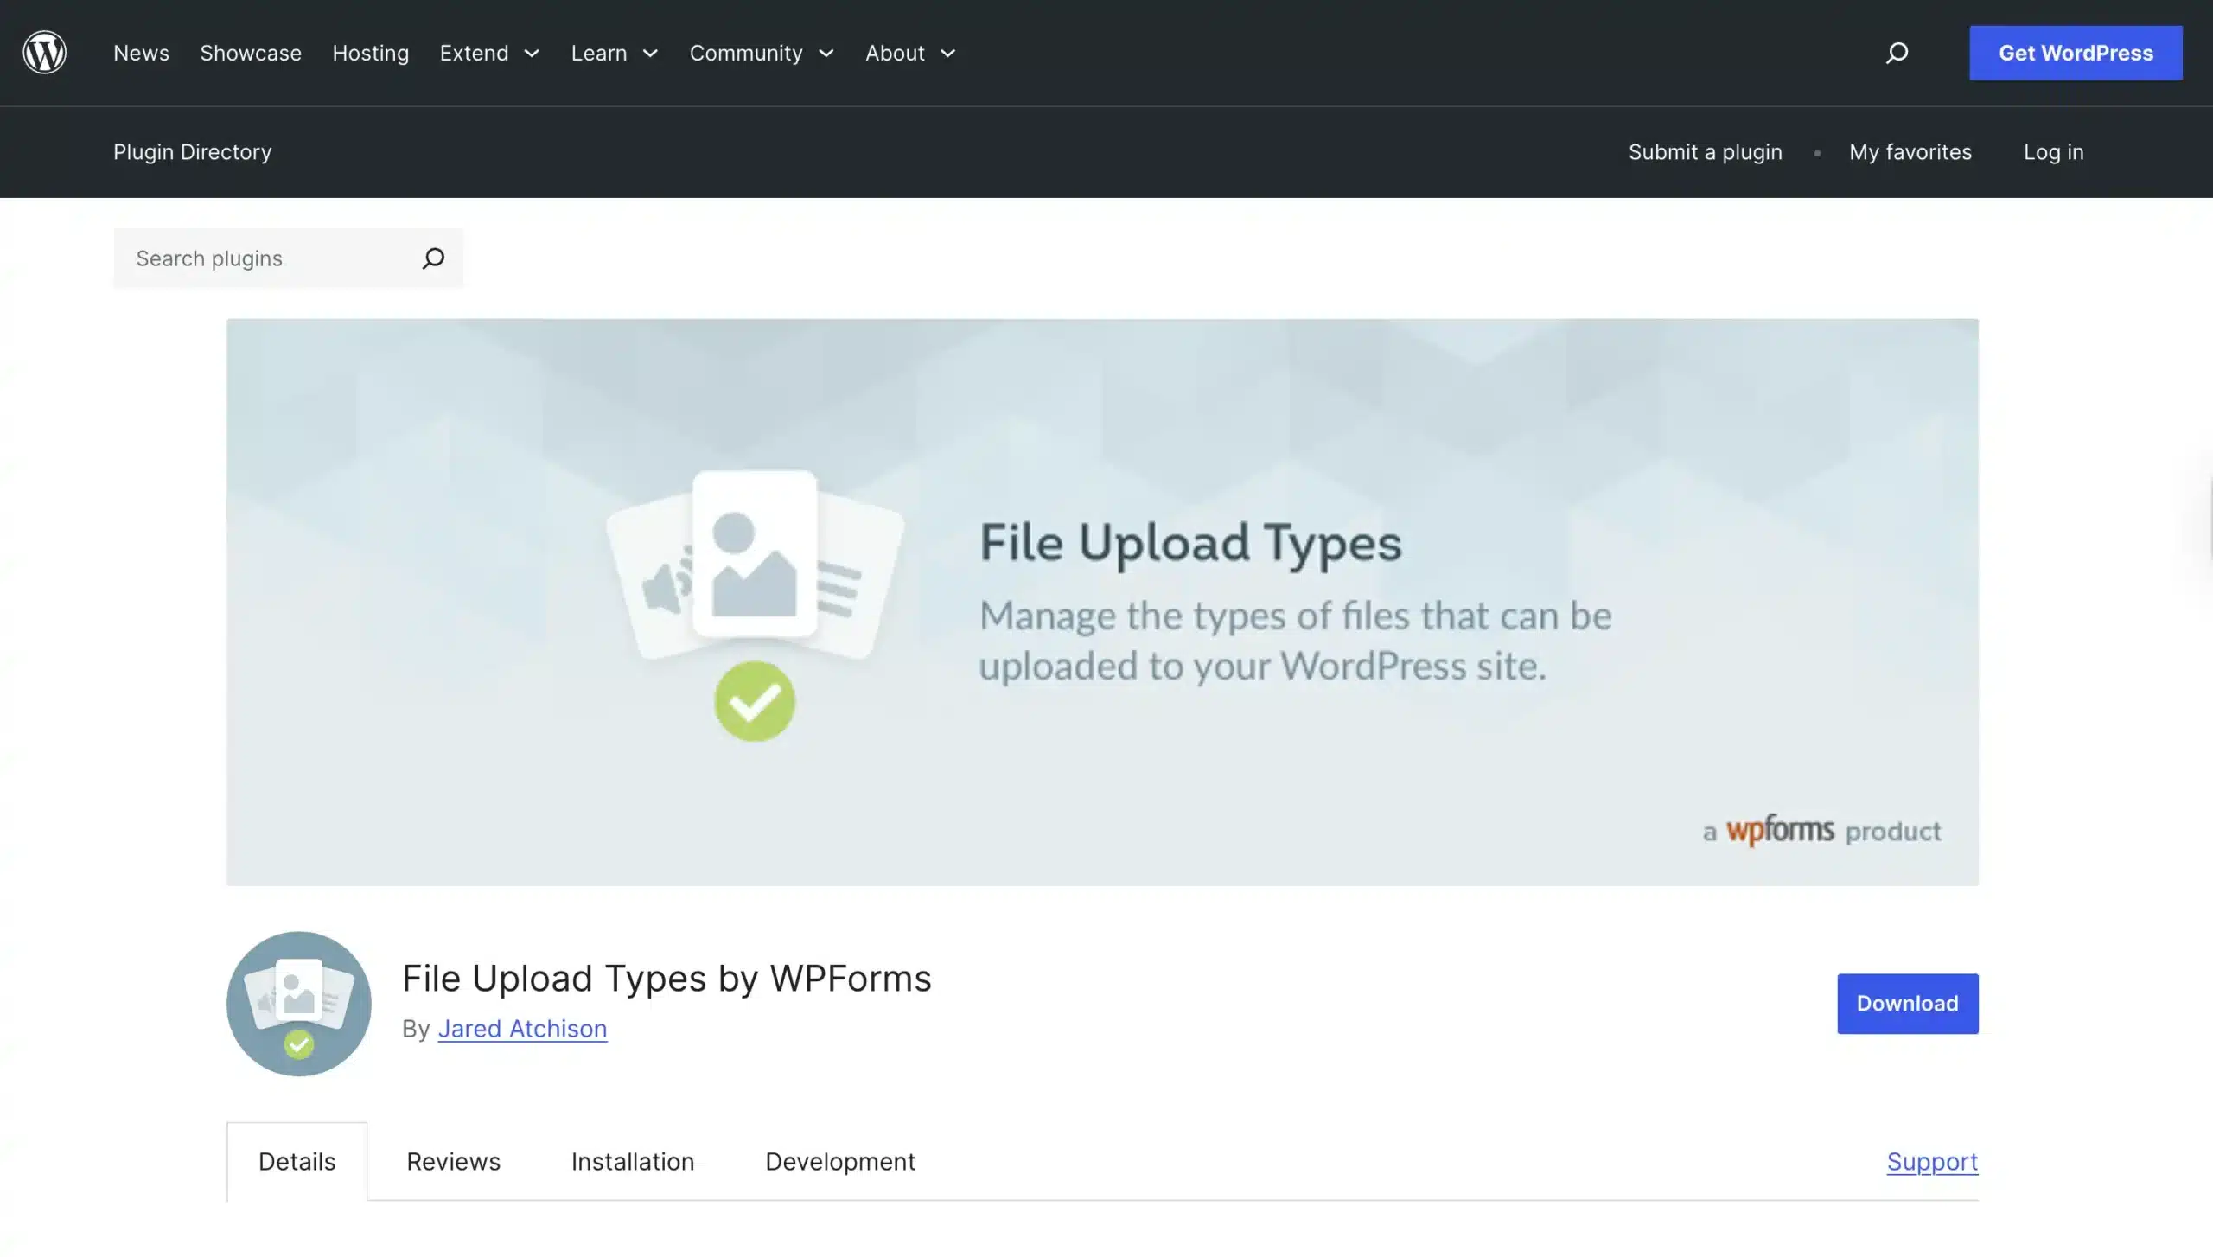The width and height of the screenshot is (2213, 1257).
Task: Open the Development tab
Action: 839,1161
